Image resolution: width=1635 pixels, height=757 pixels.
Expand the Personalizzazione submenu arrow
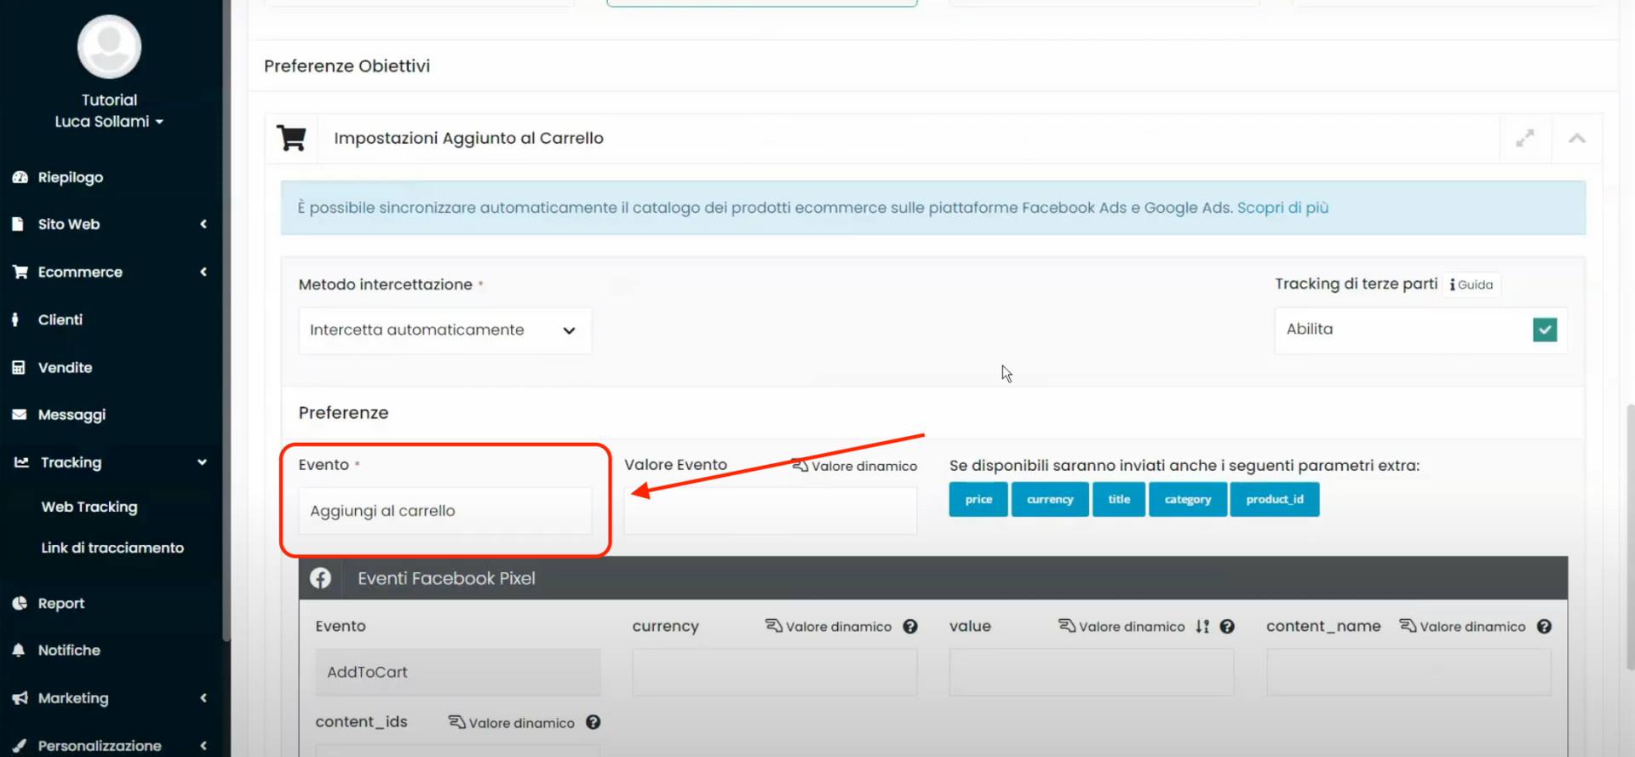click(x=204, y=745)
